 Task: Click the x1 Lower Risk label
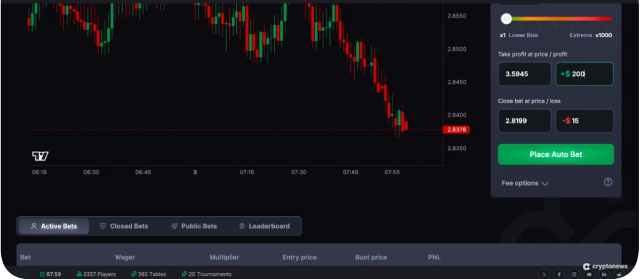[x=519, y=35]
